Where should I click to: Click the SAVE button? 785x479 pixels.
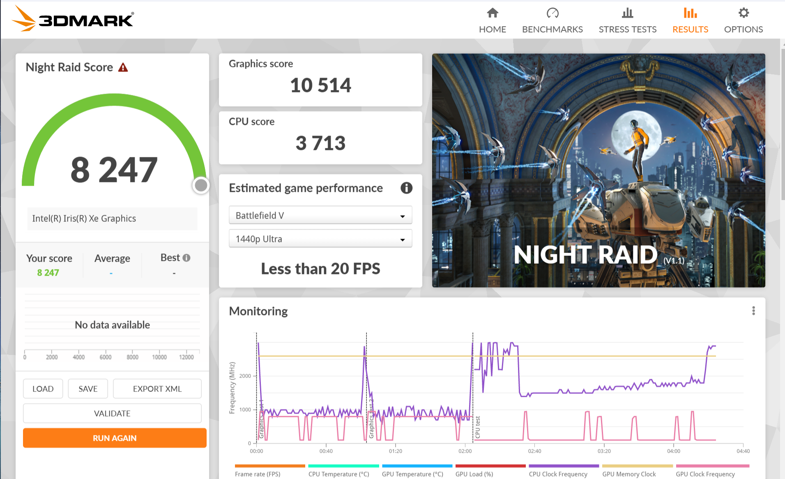(88, 389)
